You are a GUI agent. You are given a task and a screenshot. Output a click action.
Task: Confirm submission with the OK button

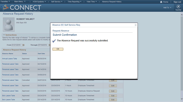58,49
